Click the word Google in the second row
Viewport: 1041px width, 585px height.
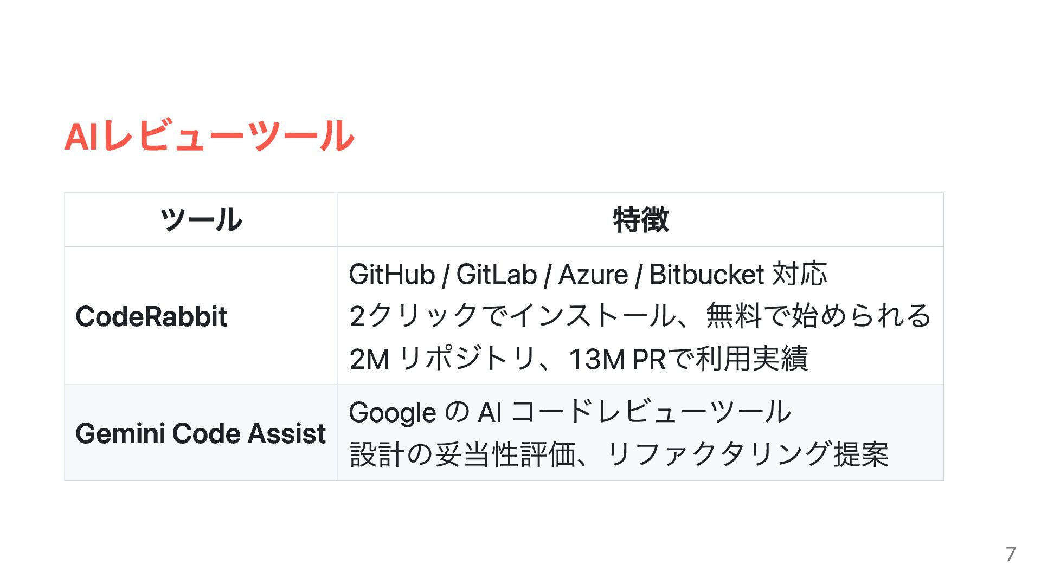tap(393, 413)
